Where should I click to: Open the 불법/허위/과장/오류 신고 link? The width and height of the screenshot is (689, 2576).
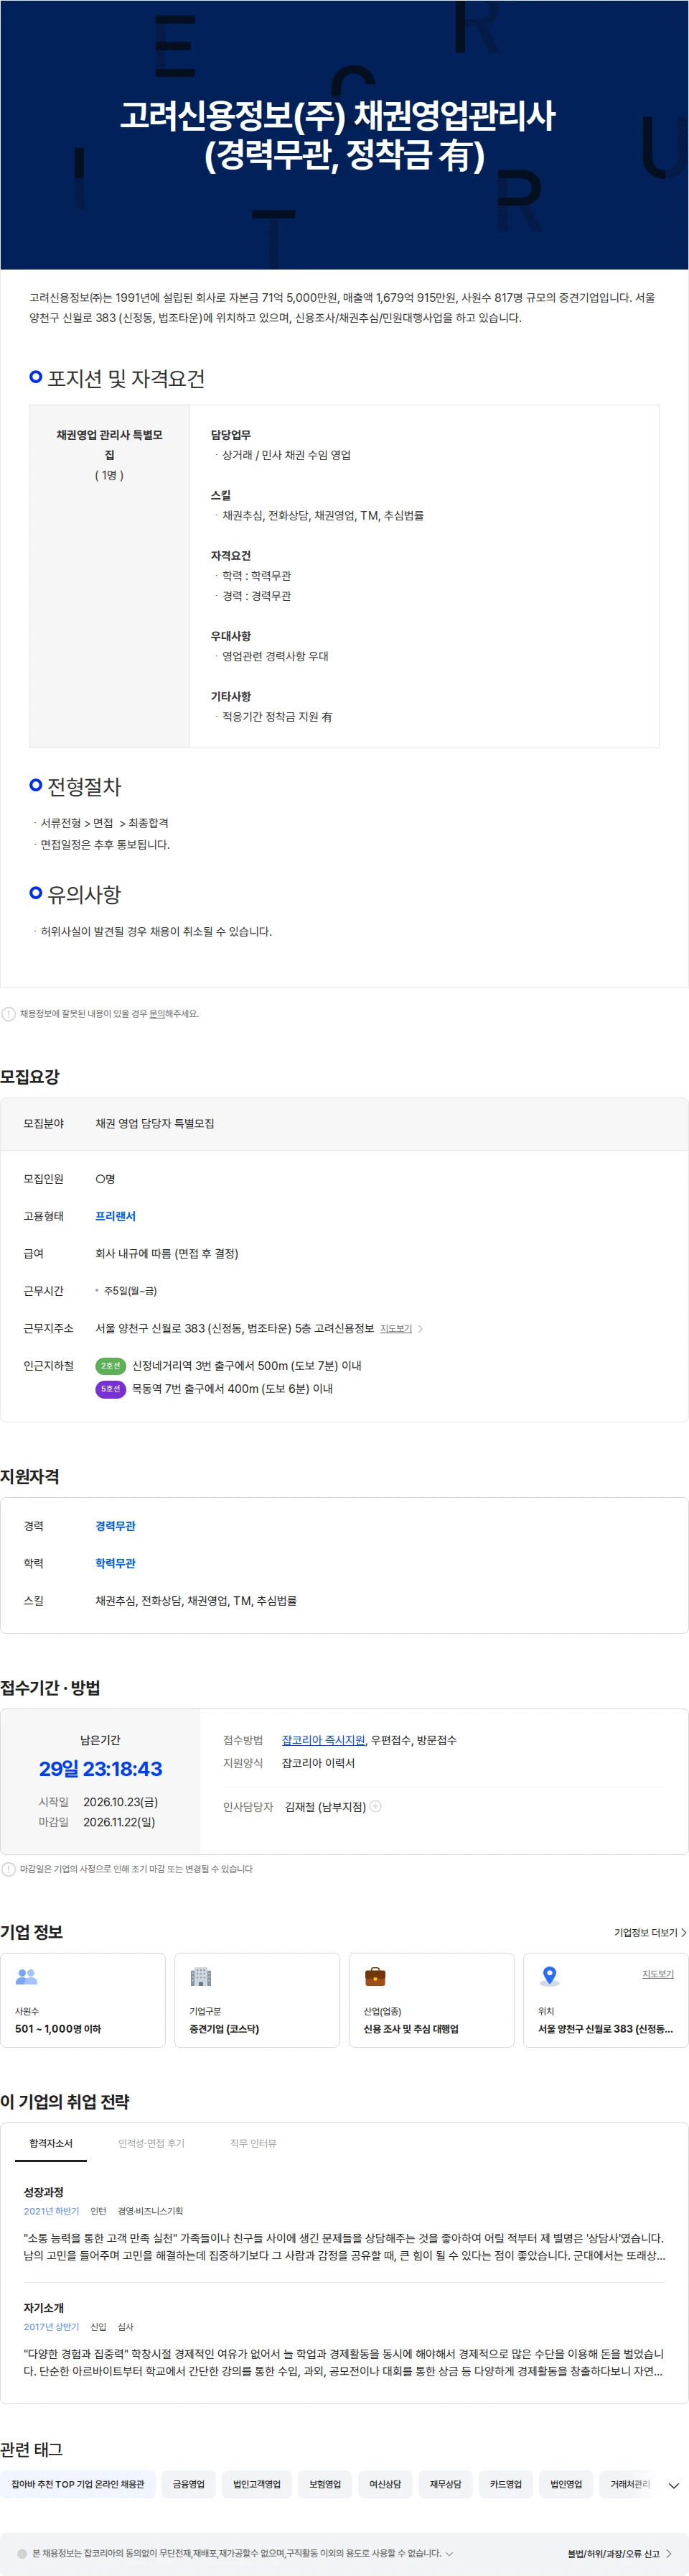point(619,2553)
